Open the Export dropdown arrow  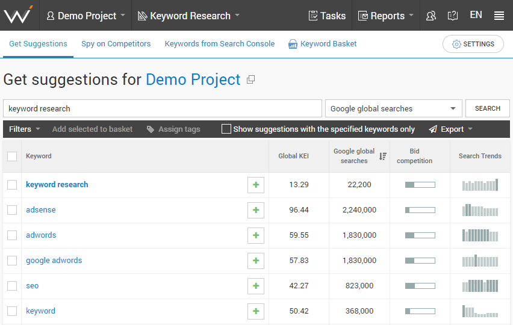tap(470, 129)
